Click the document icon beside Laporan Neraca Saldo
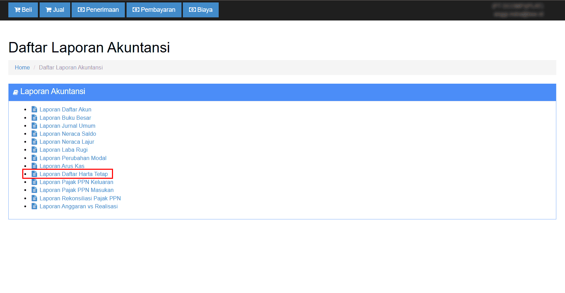 pos(34,134)
